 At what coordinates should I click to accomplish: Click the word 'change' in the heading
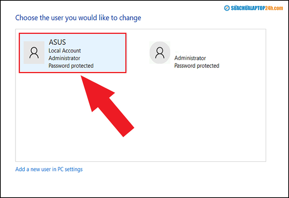[130, 18]
